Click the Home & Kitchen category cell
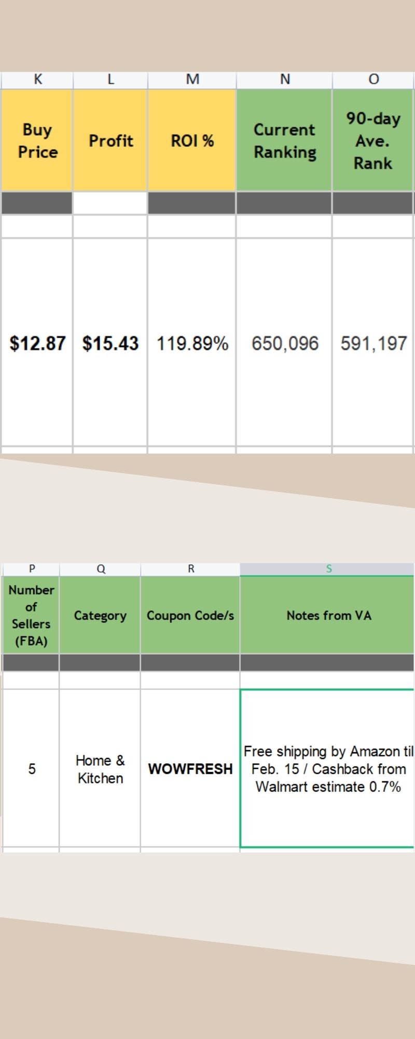Screen dimensions: 415x1039 pyautogui.click(x=100, y=769)
